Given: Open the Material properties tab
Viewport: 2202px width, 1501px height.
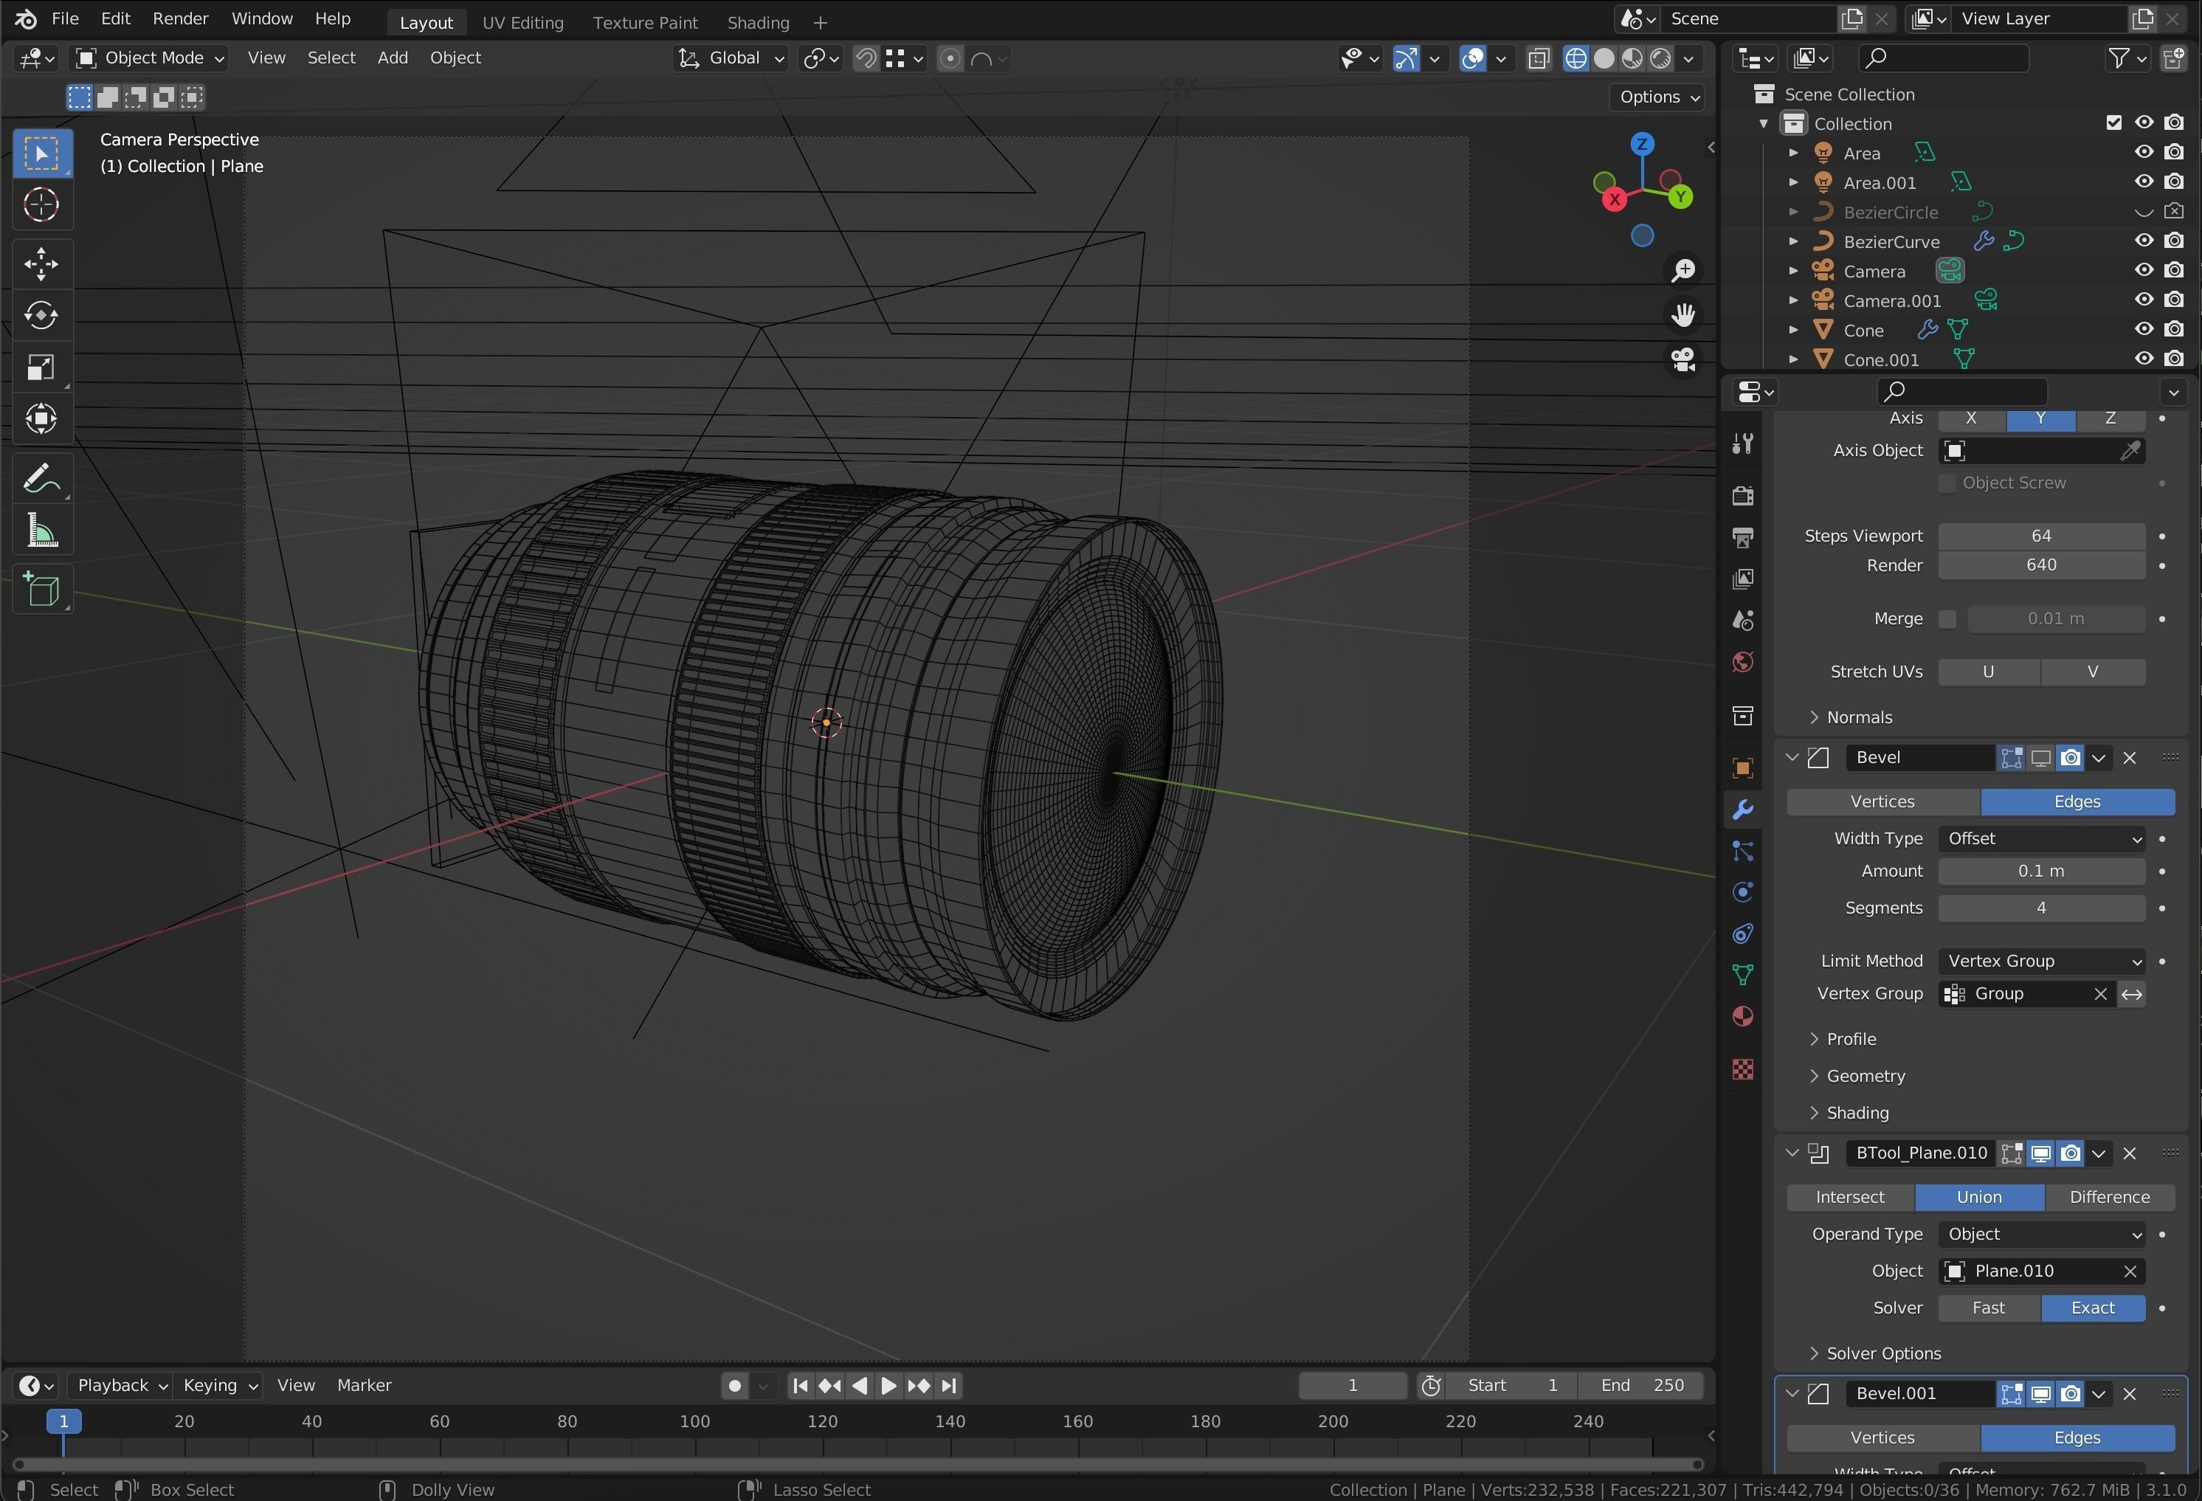Looking at the screenshot, I should (1742, 1017).
